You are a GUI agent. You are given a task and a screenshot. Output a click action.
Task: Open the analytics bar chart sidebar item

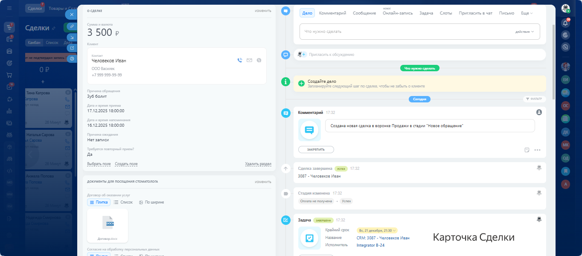coord(9,111)
